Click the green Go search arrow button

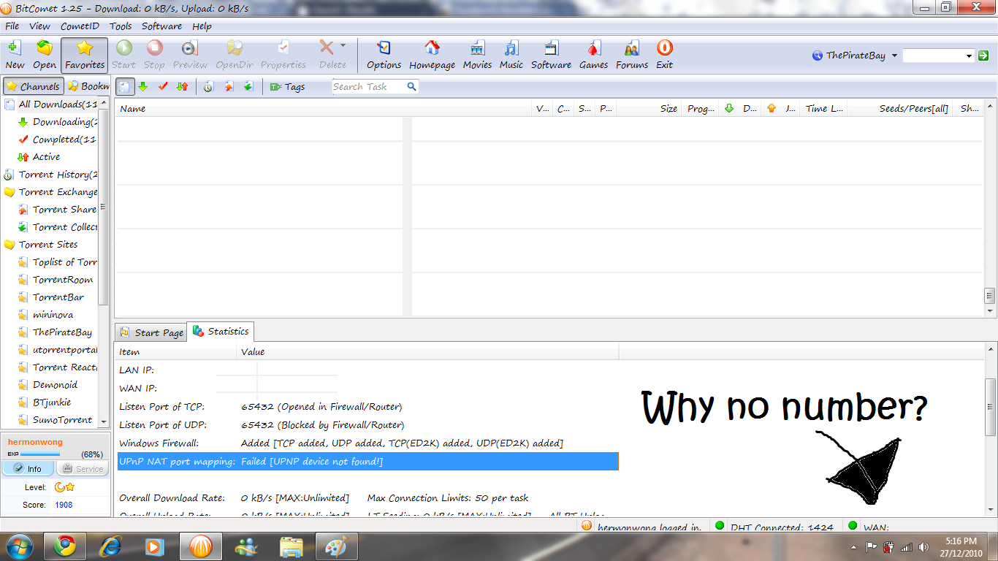click(983, 56)
